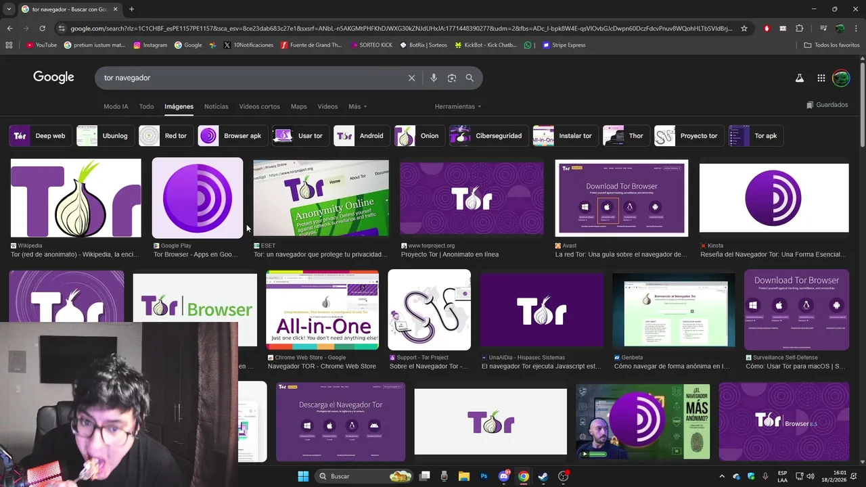Open the Instagram bookmark
This screenshot has height=487, width=866.
click(150, 45)
